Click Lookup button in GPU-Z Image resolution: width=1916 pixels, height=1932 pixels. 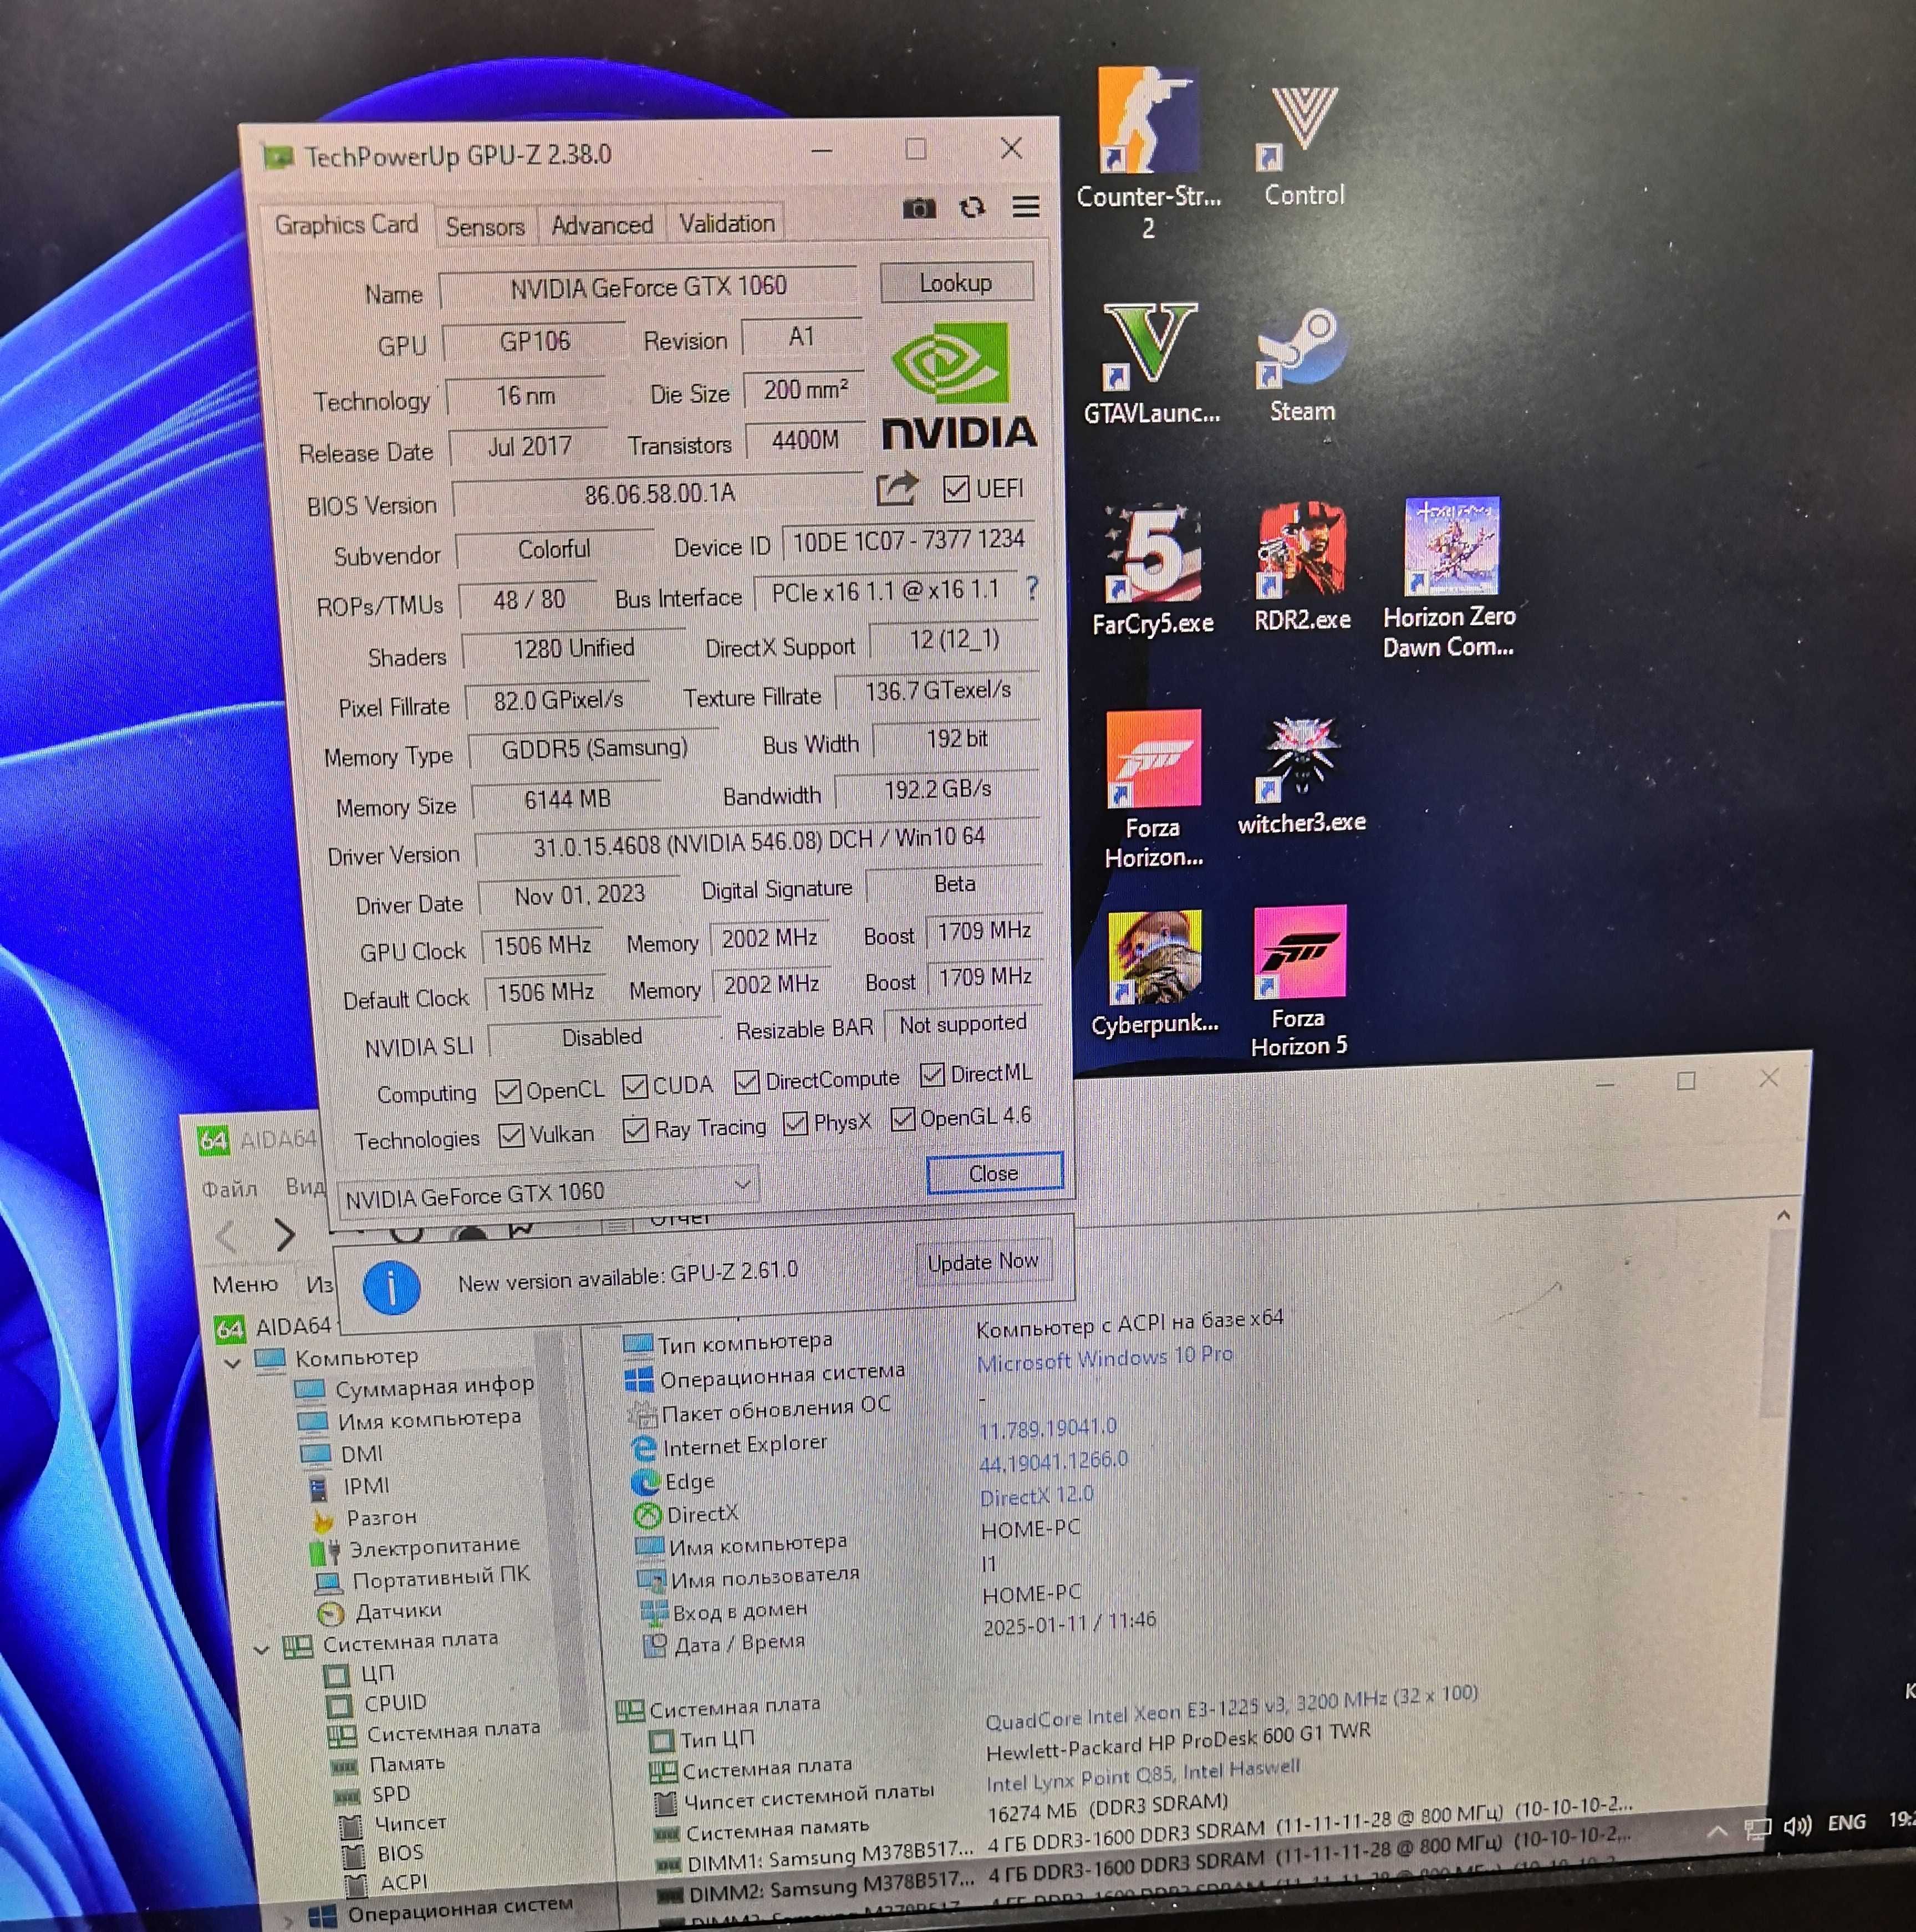pyautogui.click(x=956, y=283)
